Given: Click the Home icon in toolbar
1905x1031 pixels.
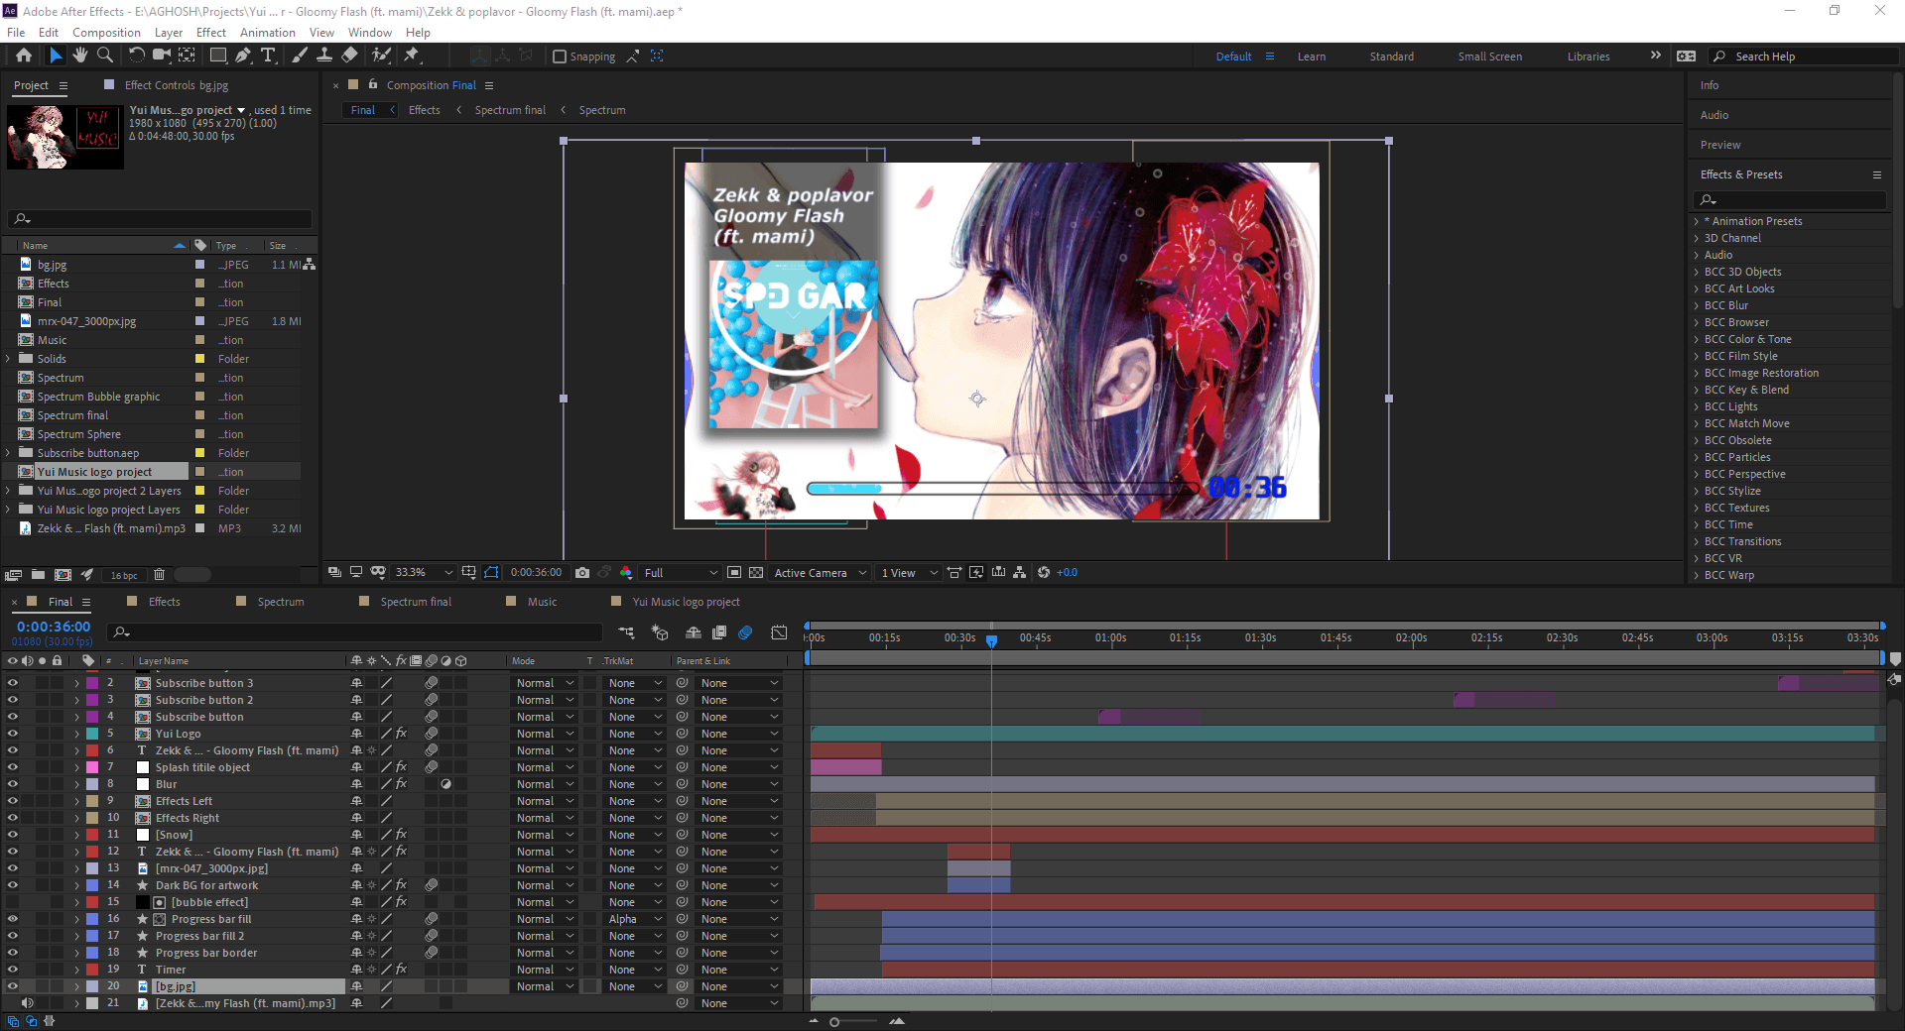Looking at the screenshot, I should (24, 56).
